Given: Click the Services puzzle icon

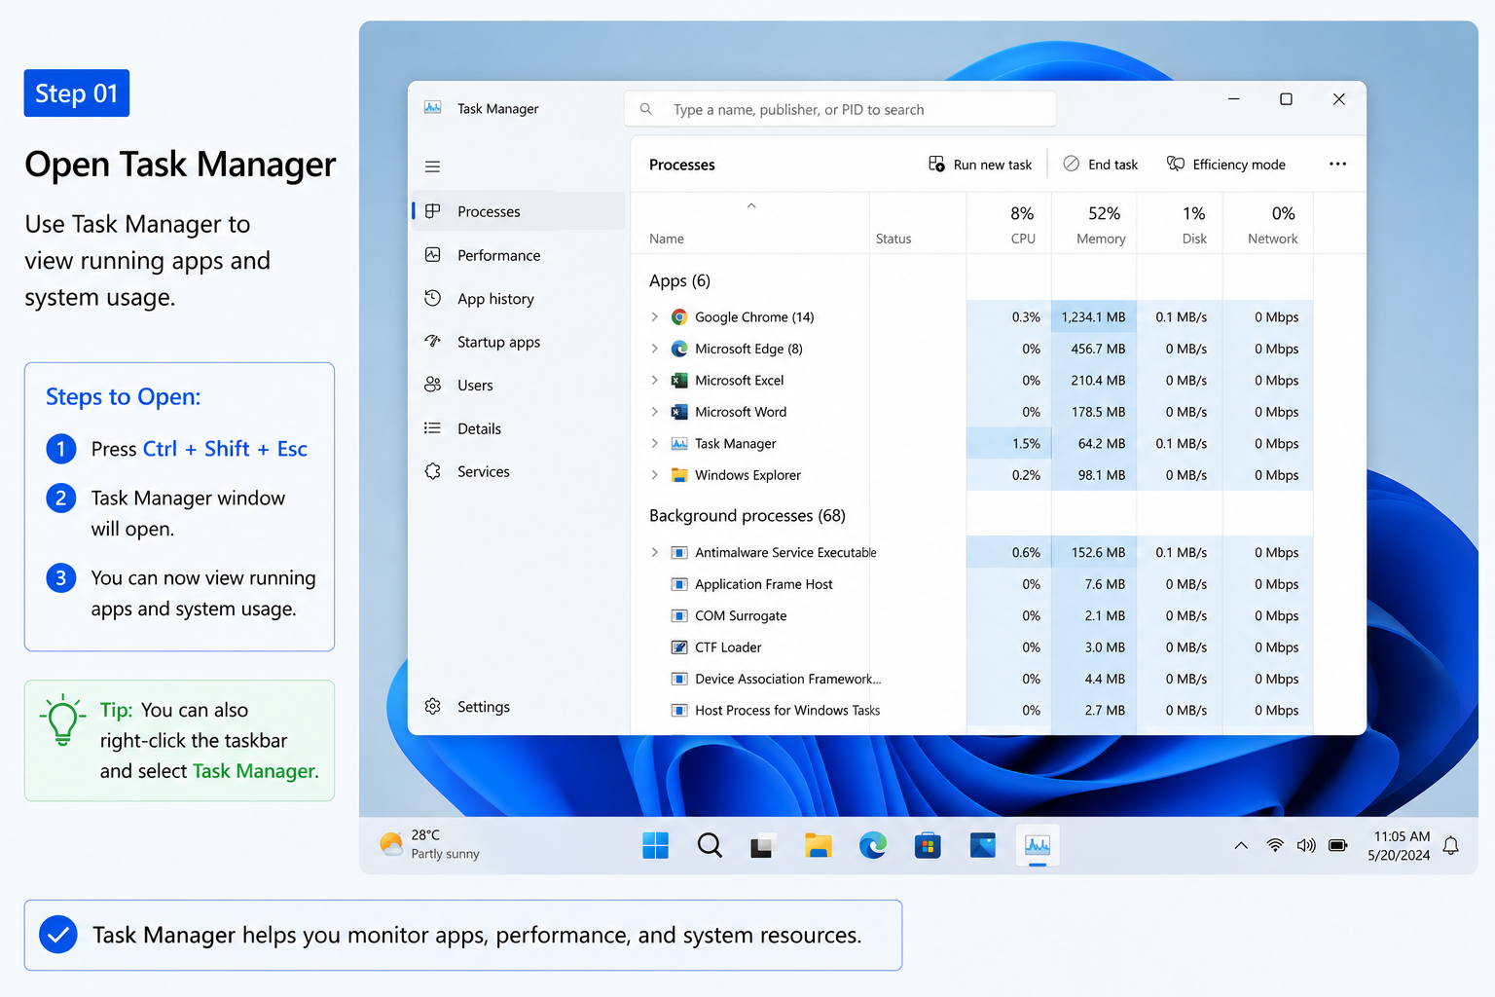Looking at the screenshot, I should [x=433, y=471].
